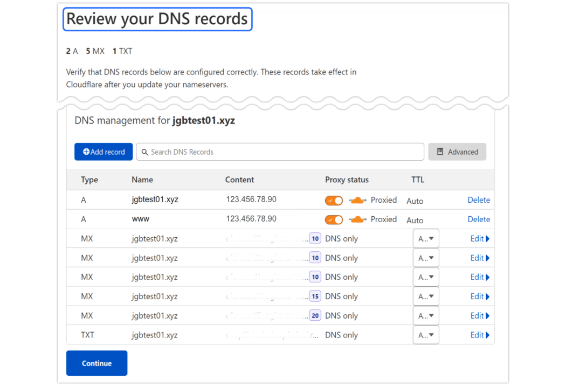
Task: Click the Proxy status column header
Action: [347, 180]
